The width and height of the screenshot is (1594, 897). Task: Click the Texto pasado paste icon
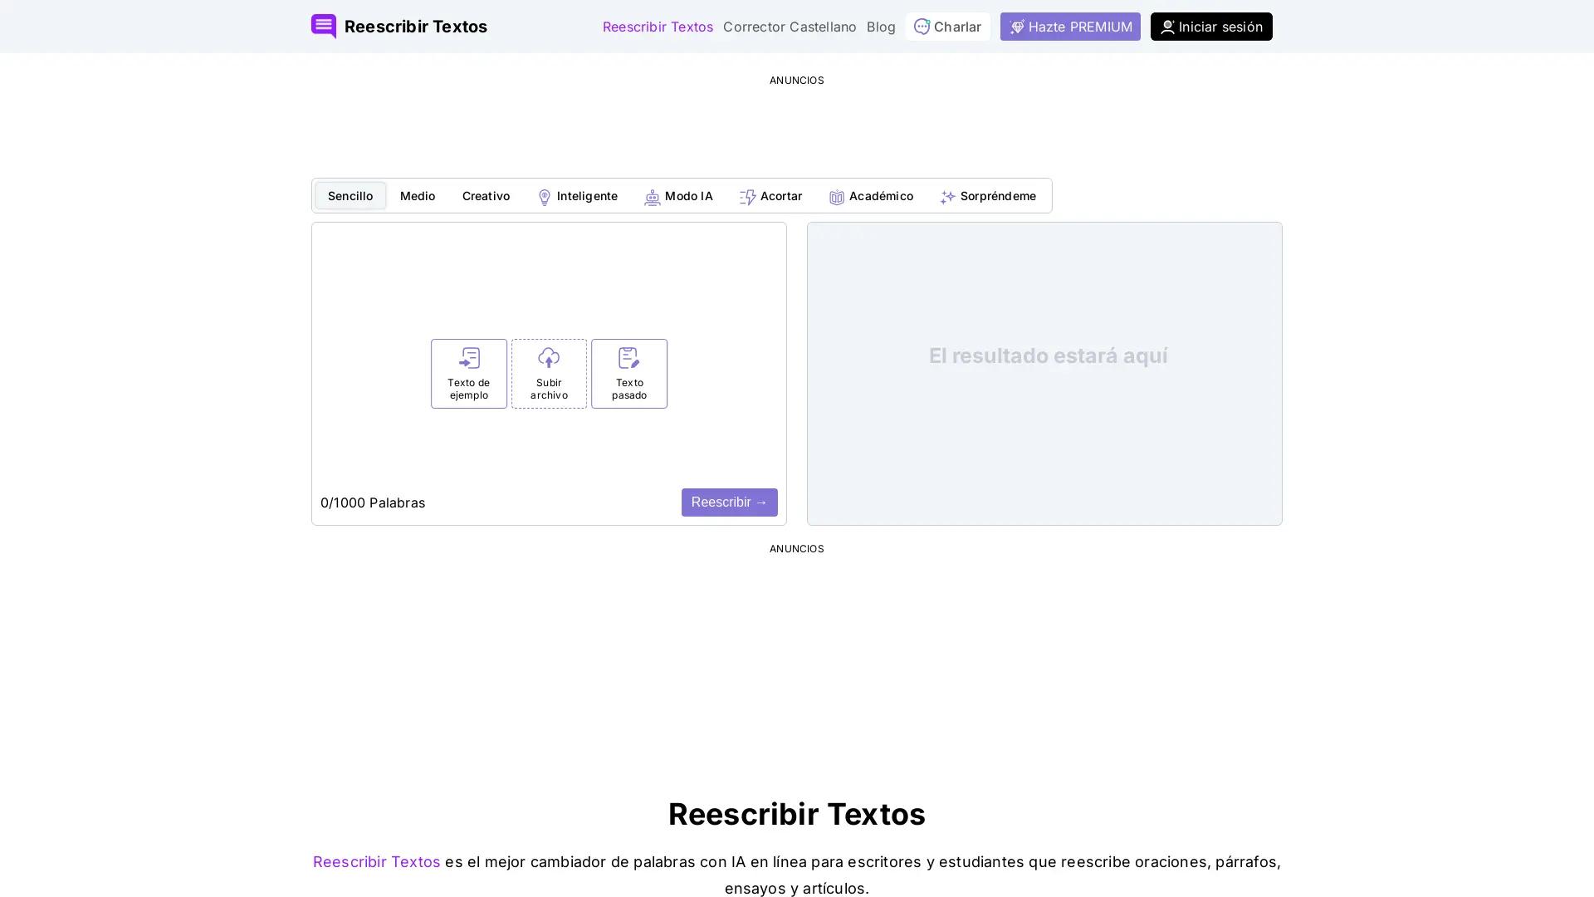pyautogui.click(x=628, y=358)
